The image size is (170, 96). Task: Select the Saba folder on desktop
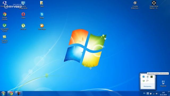click(42, 4)
